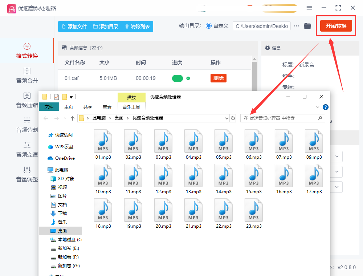Click the green progress bar for 01.caf
The width and height of the screenshot is (363, 276).
pyautogui.click(x=178, y=78)
